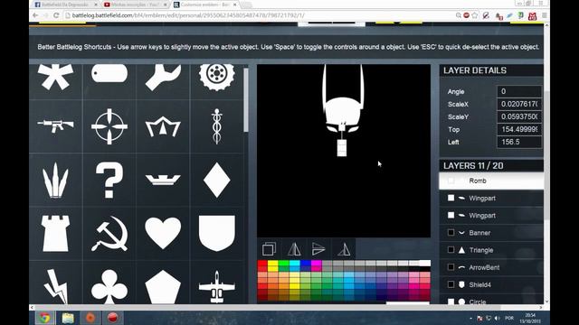579x325 pixels.
Task: Click the Top value field
Action: point(519,129)
